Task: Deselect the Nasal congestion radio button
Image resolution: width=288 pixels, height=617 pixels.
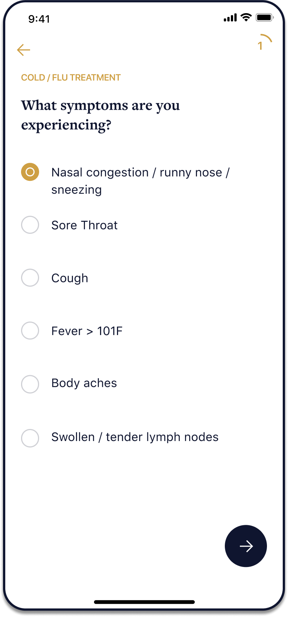Action: coord(30,172)
